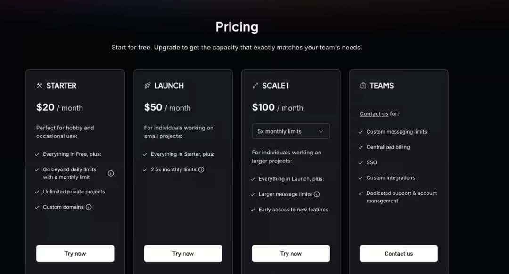This screenshot has height=274, width=509.
Task: Click the Scale plan expand-arrows icon
Action: 255,86
